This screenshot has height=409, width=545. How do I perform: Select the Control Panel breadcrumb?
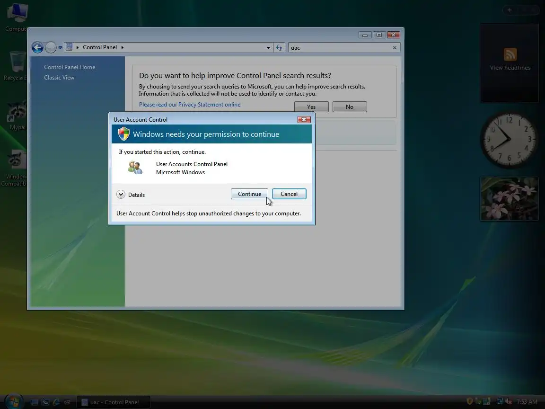(x=100, y=47)
